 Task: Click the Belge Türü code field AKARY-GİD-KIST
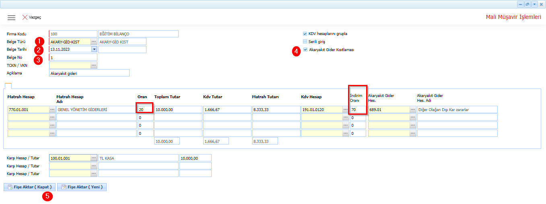[x=70, y=41]
